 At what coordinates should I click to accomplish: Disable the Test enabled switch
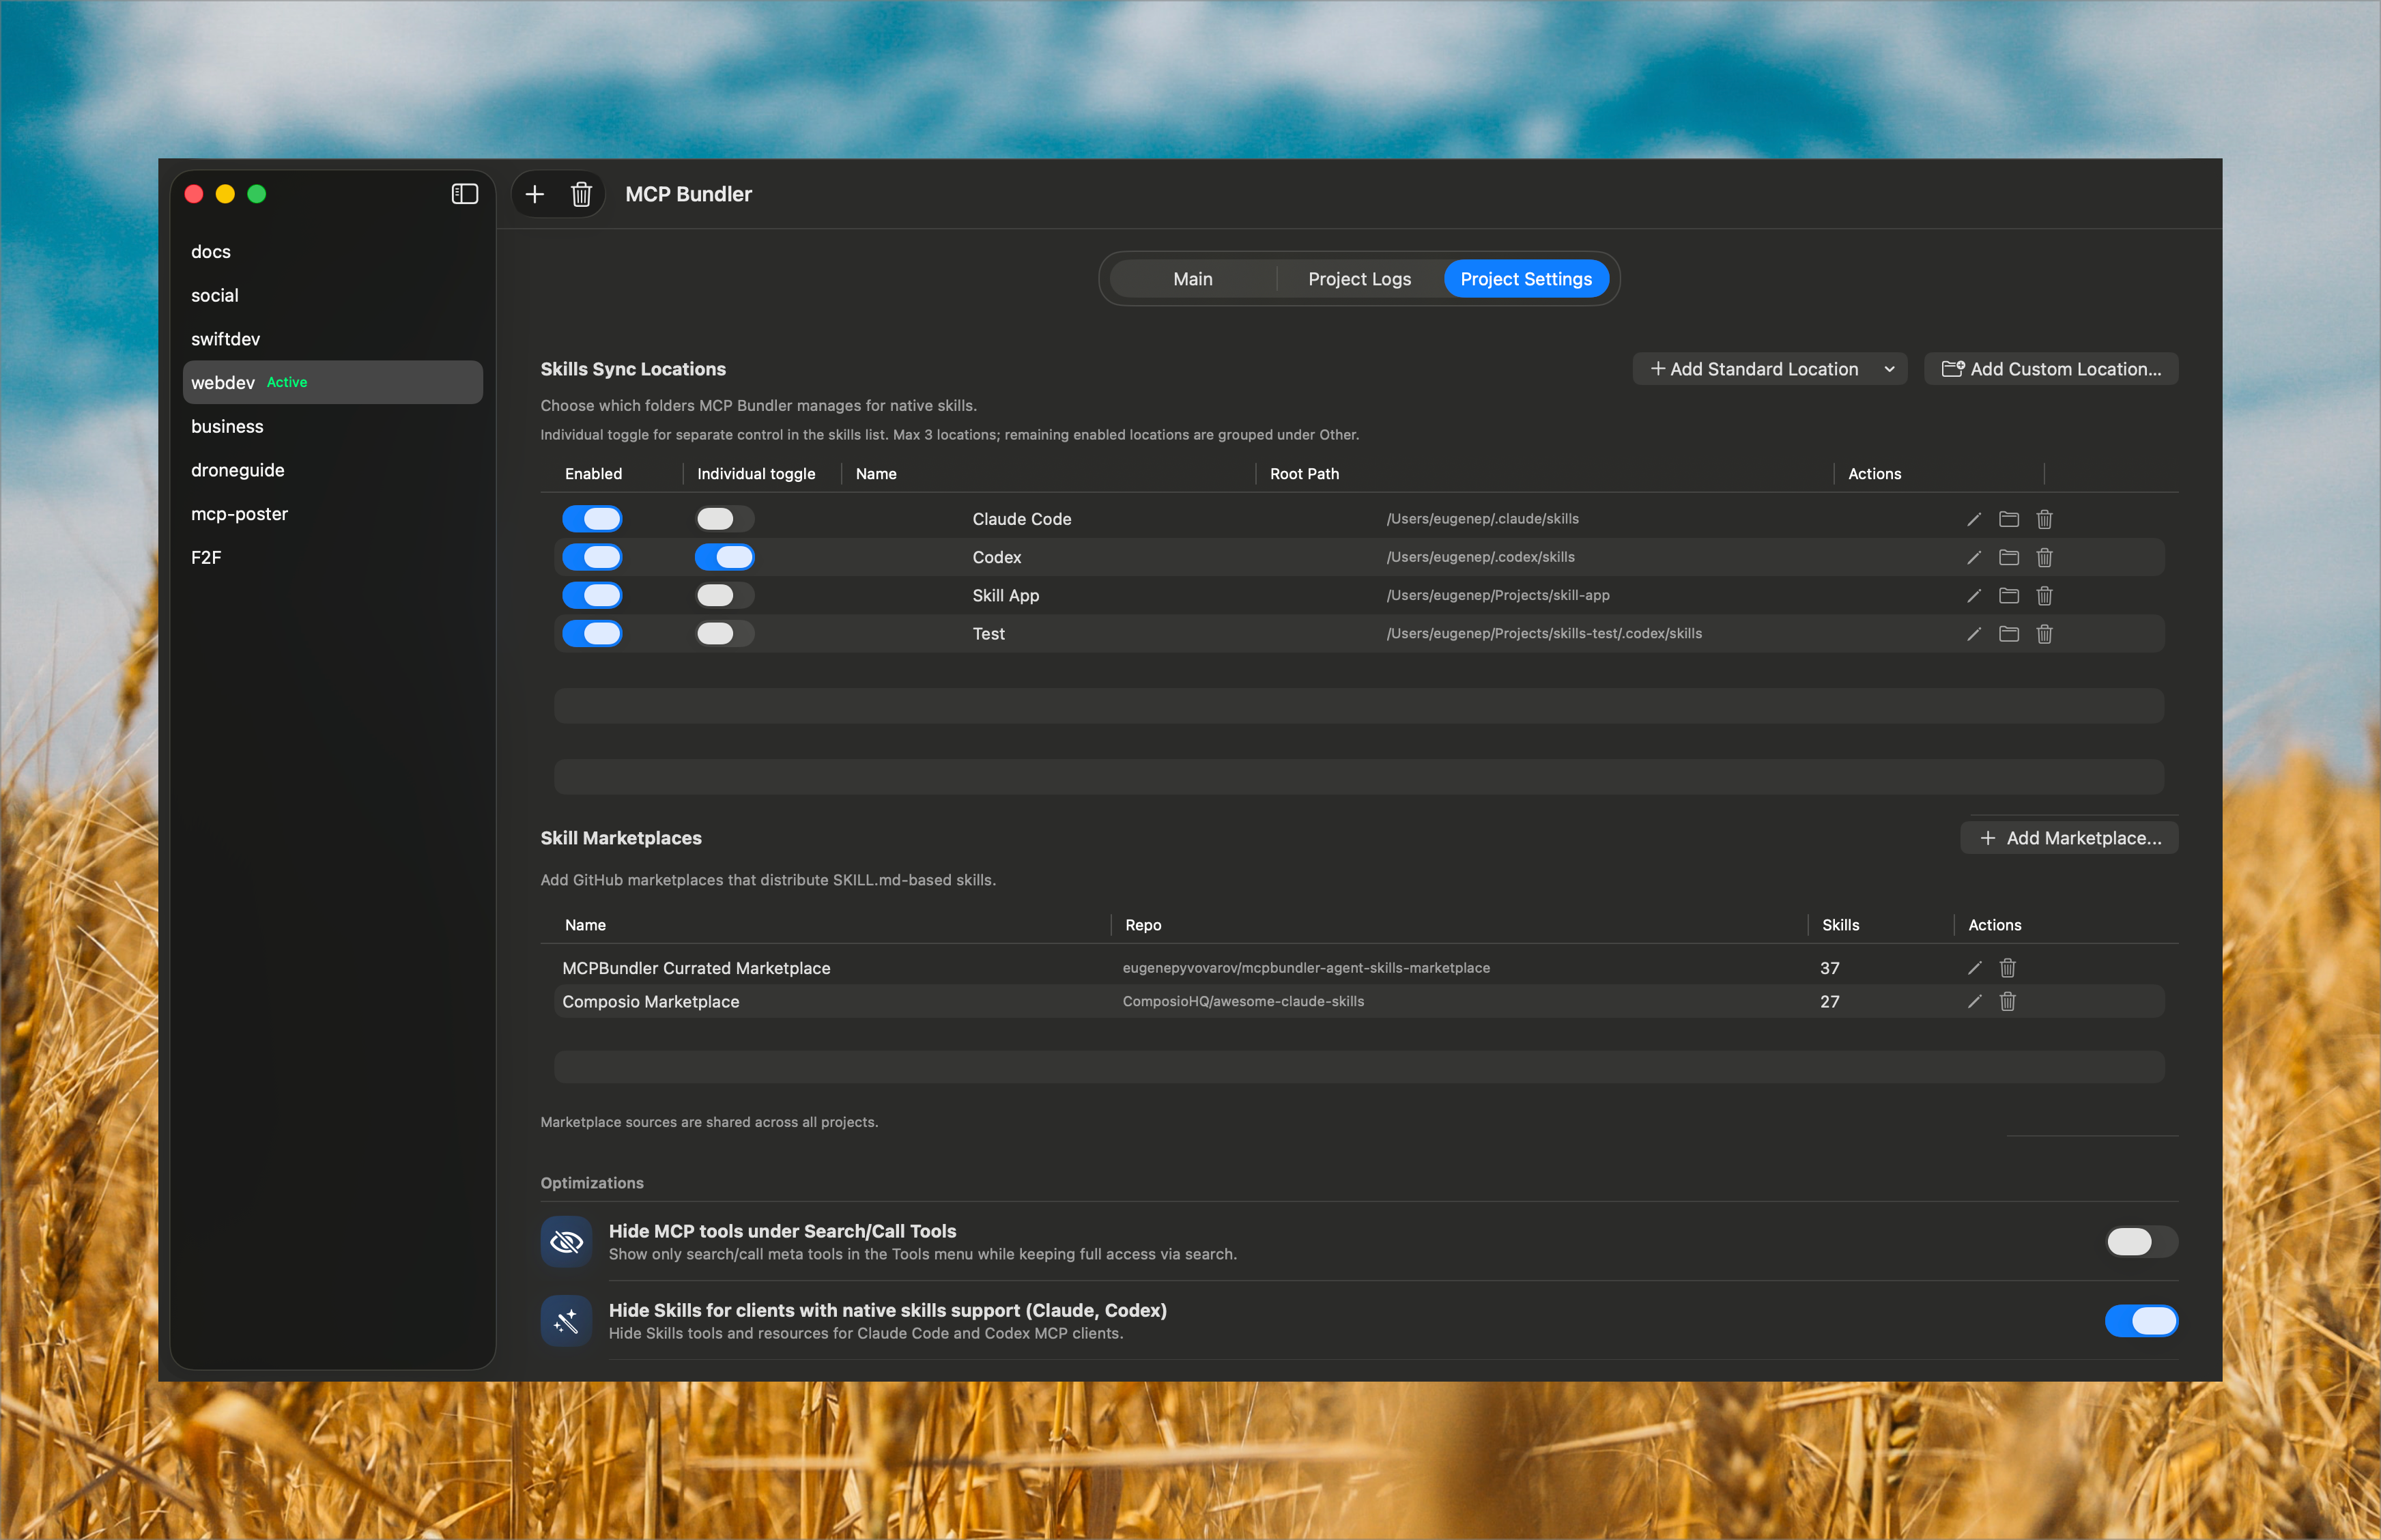(x=592, y=634)
